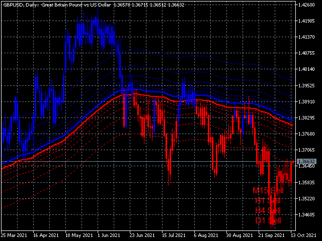Select the 1.38295 price axis value
Viewport: 322px width, 241px height.
point(306,118)
